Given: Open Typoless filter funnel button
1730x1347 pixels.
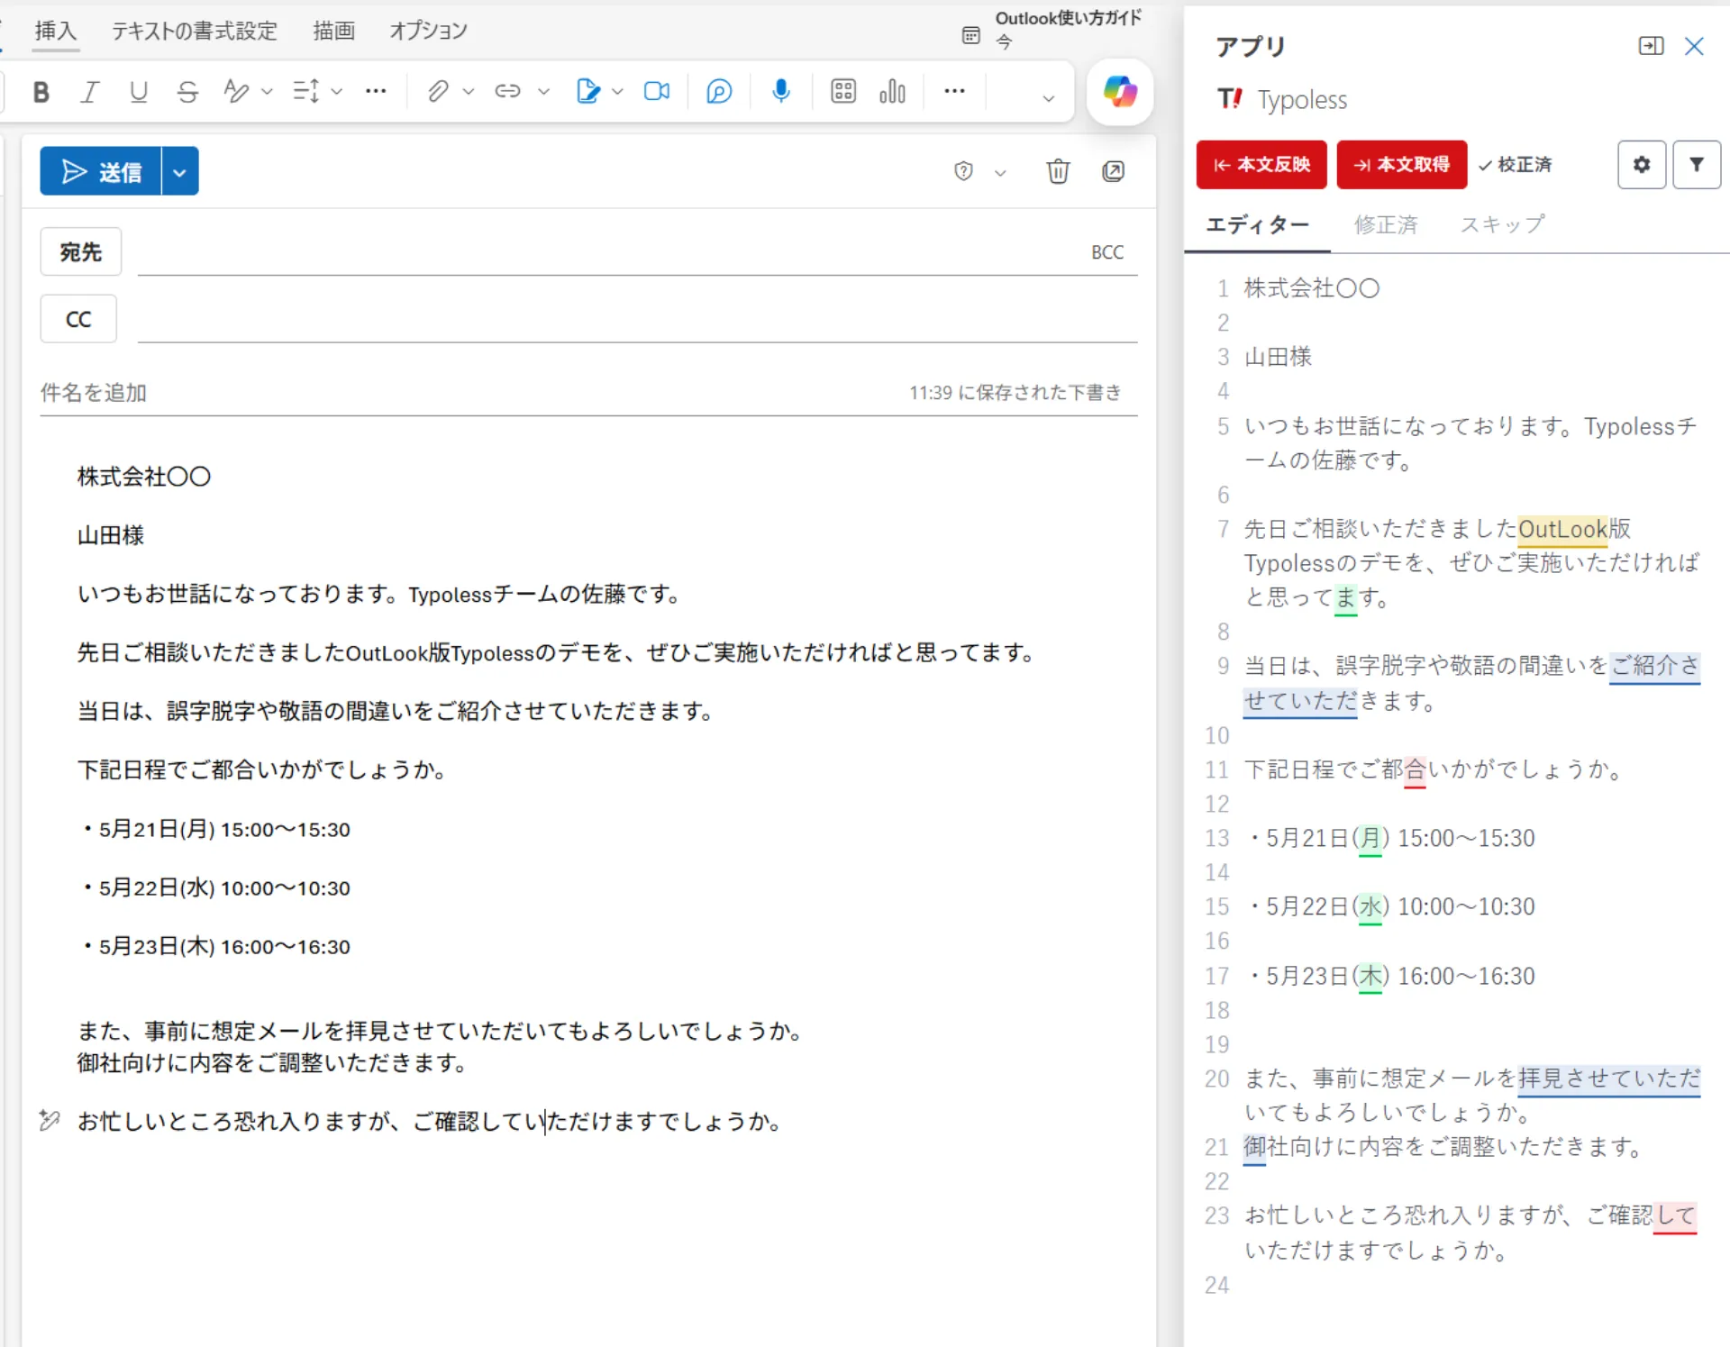Looking at the screenshot, I should 1697,165.
